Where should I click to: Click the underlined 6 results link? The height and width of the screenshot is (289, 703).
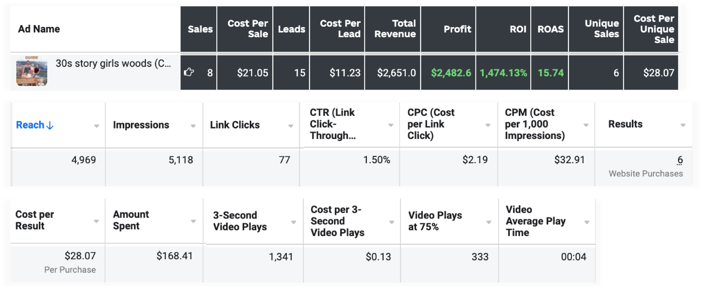coord(680,160)
